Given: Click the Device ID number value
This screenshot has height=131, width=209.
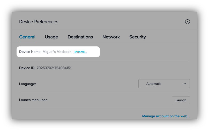Looking at the screenshot, I should coord(54,68).
